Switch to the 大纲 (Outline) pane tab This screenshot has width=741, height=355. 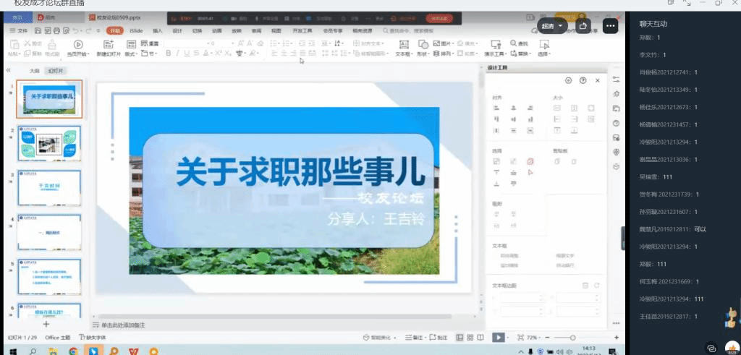point(34,71)
